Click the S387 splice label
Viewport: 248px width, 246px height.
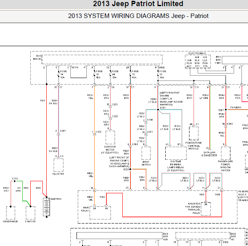pos(221,110)
